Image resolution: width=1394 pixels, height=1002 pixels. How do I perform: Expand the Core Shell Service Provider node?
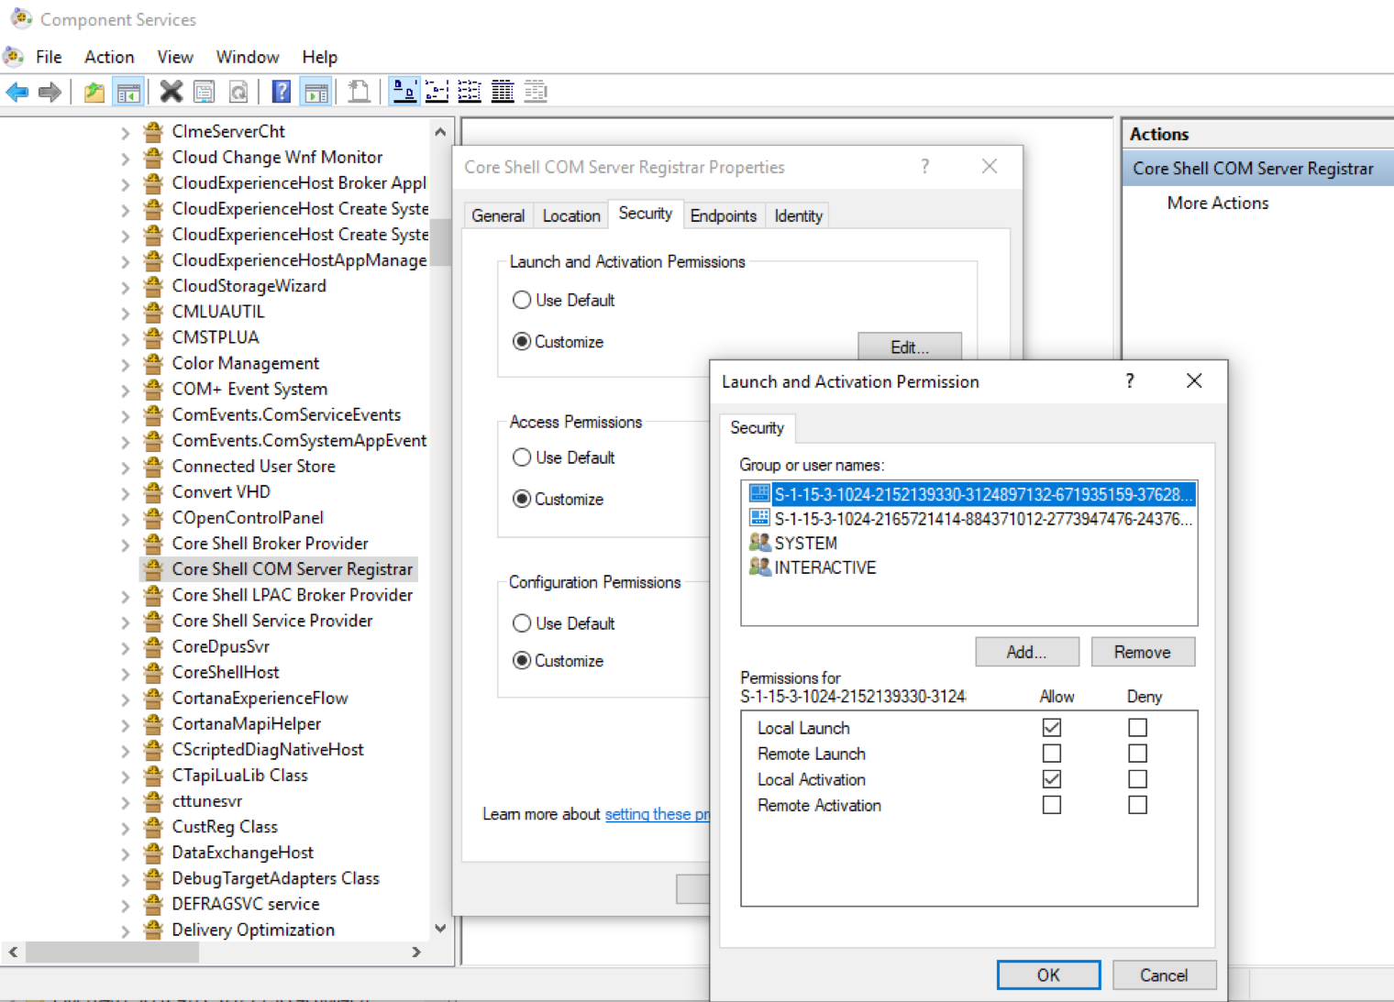[x=125, y=622]
